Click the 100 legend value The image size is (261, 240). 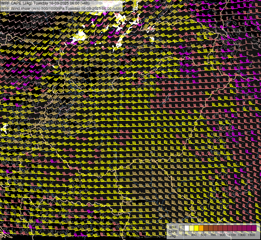[x=184, y=235]
